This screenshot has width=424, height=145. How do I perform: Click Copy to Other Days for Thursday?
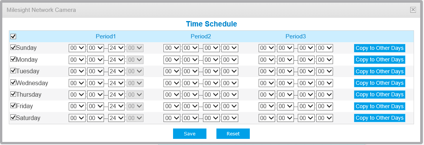tap(379, 95)
